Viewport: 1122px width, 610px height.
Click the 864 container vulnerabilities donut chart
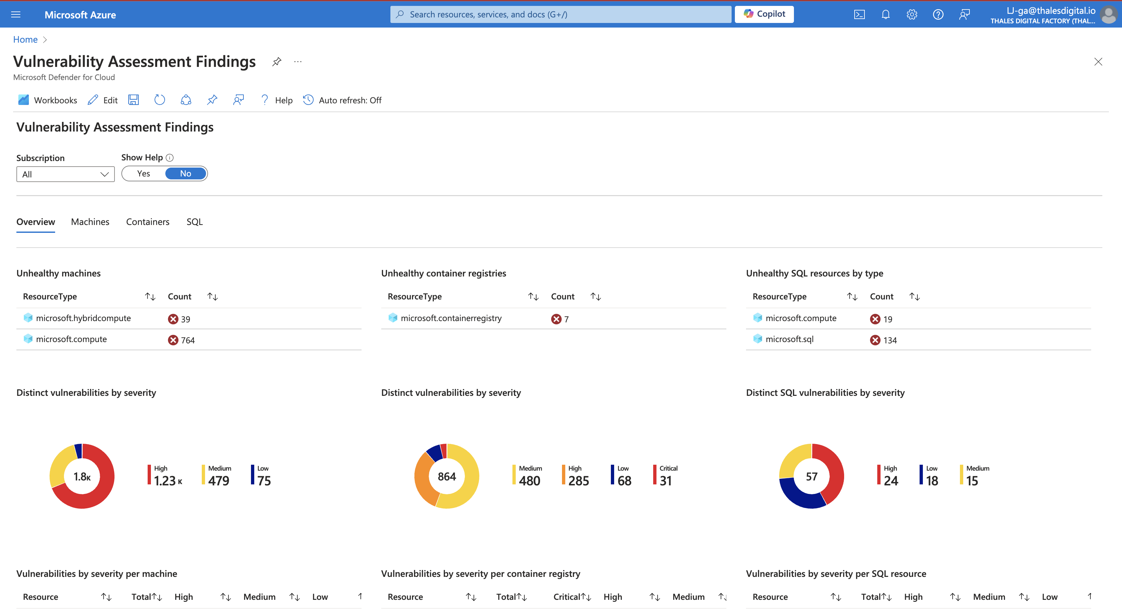(447, 476)
